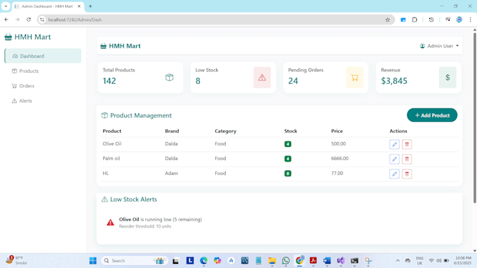Open the browser extensions puzzle icon
This screenshot has width=477, height=268.
click(x=415, y=20)
